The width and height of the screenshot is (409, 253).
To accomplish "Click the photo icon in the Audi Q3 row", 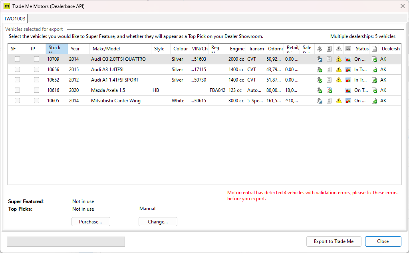I will point(348,59).
